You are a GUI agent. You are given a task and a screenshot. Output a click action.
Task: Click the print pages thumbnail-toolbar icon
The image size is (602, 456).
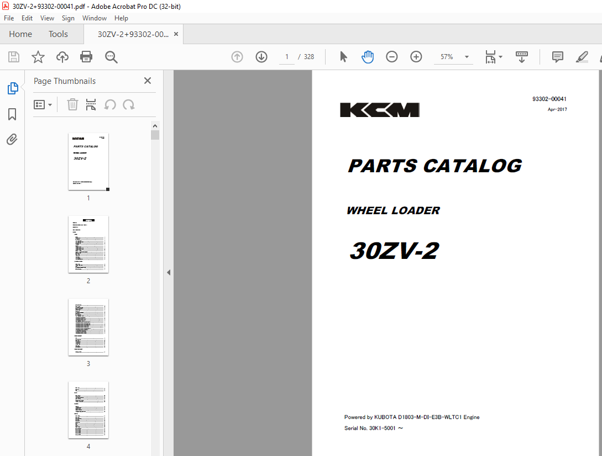pyautogui.click(x=91, y=104)
